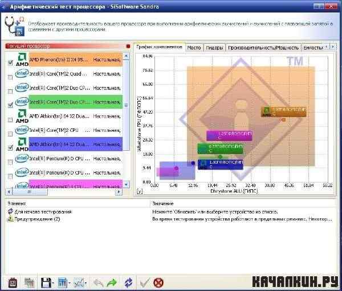342x291 pixels.
Task: Check the Pentium D checkbox below blue Athlon row
Action: [x=10, y=162]
